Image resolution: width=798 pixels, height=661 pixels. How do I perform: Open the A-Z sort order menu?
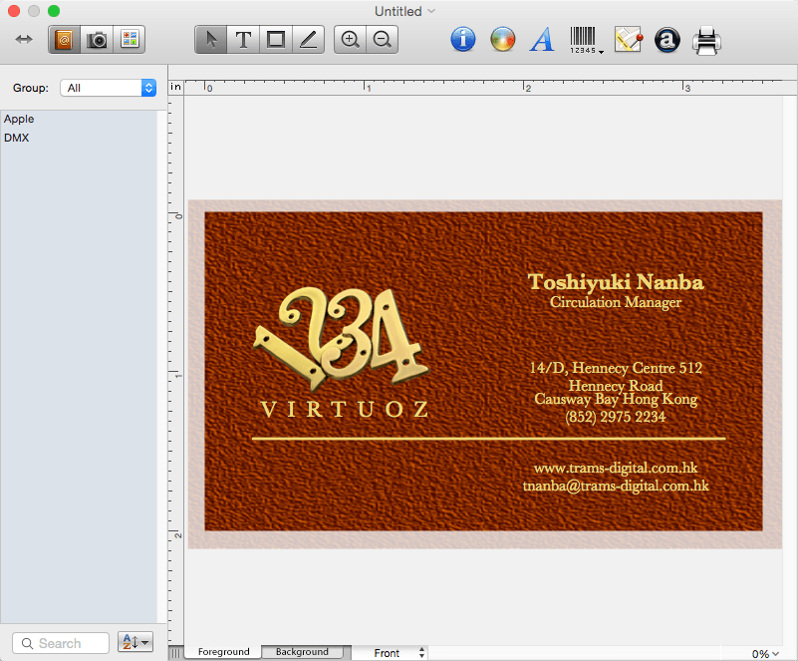(135, 642)
